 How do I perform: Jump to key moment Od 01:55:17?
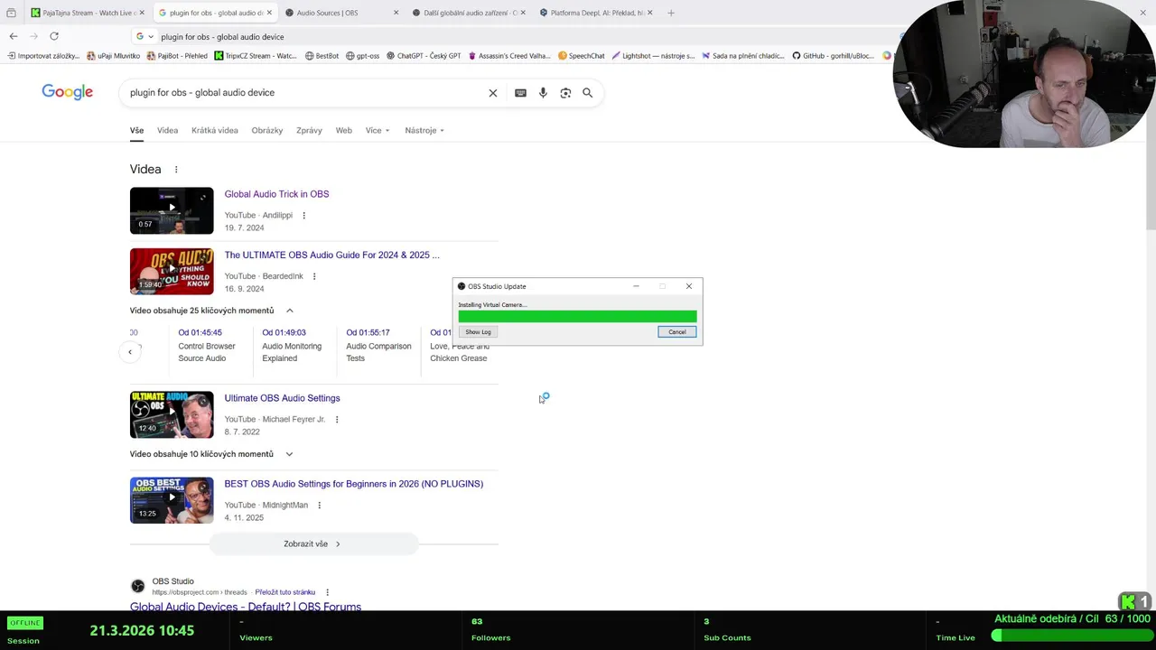pos(368,332)
